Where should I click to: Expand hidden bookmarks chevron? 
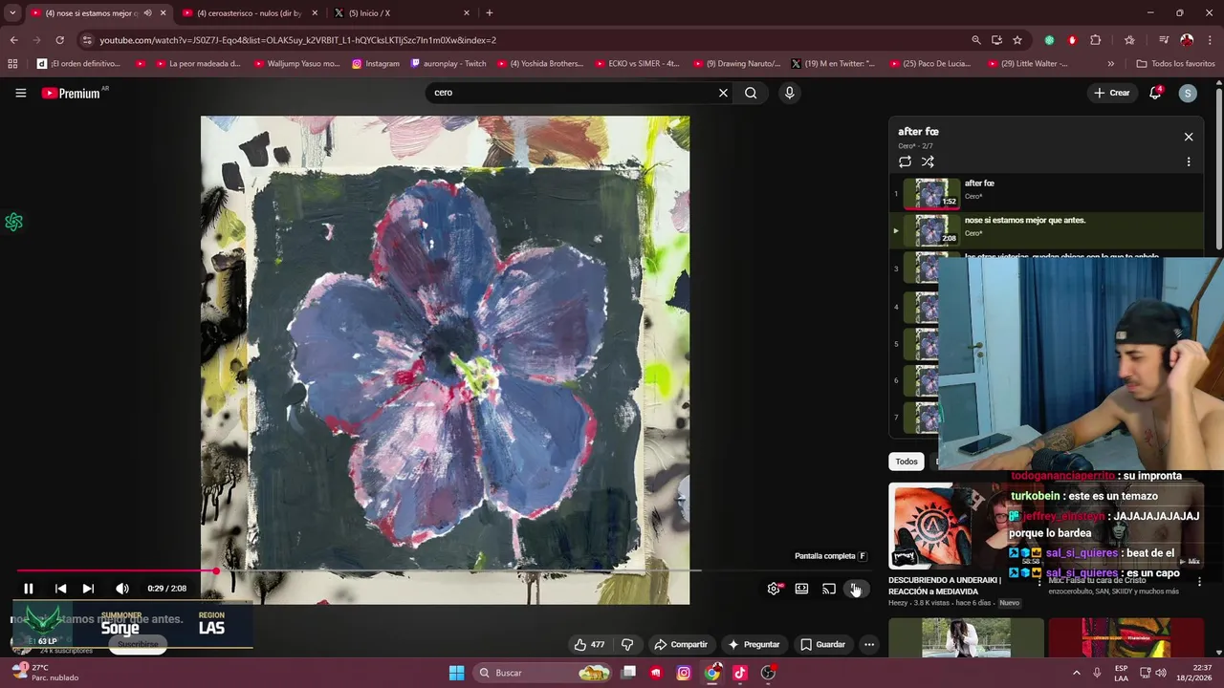tap(1110, 64)
